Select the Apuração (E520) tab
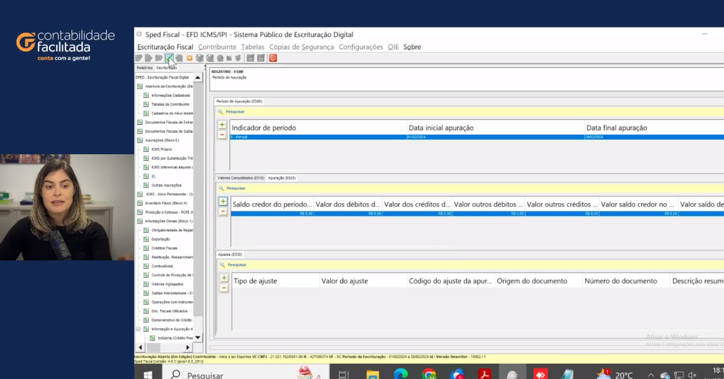Viewport: 724px width, 379px height. (x=281, y=178)
